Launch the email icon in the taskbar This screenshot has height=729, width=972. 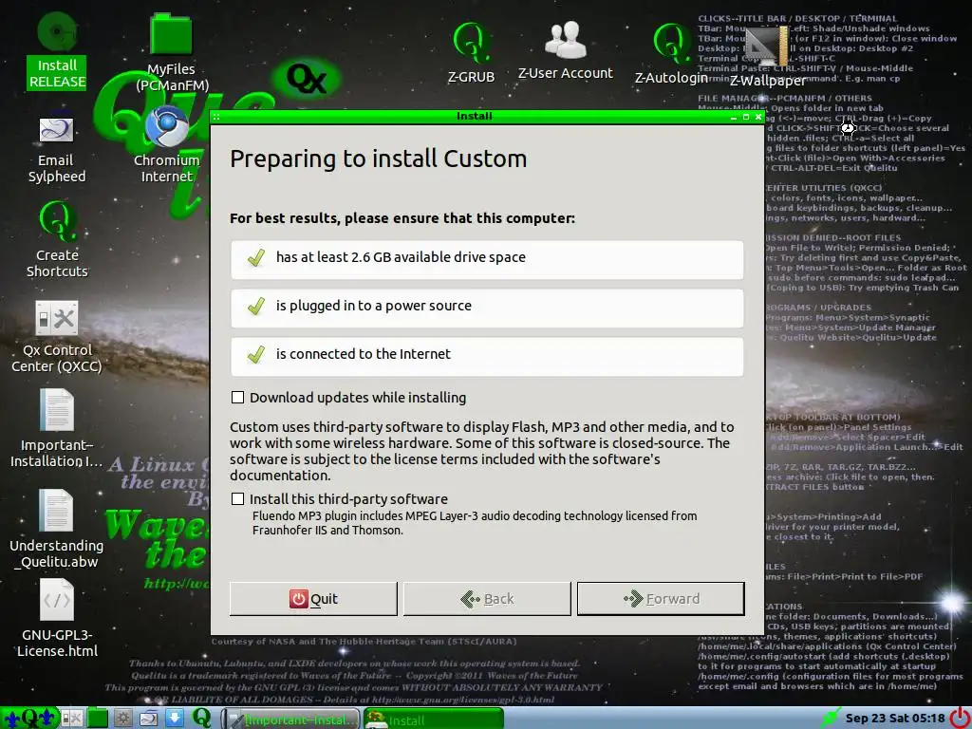click(149, 719)
